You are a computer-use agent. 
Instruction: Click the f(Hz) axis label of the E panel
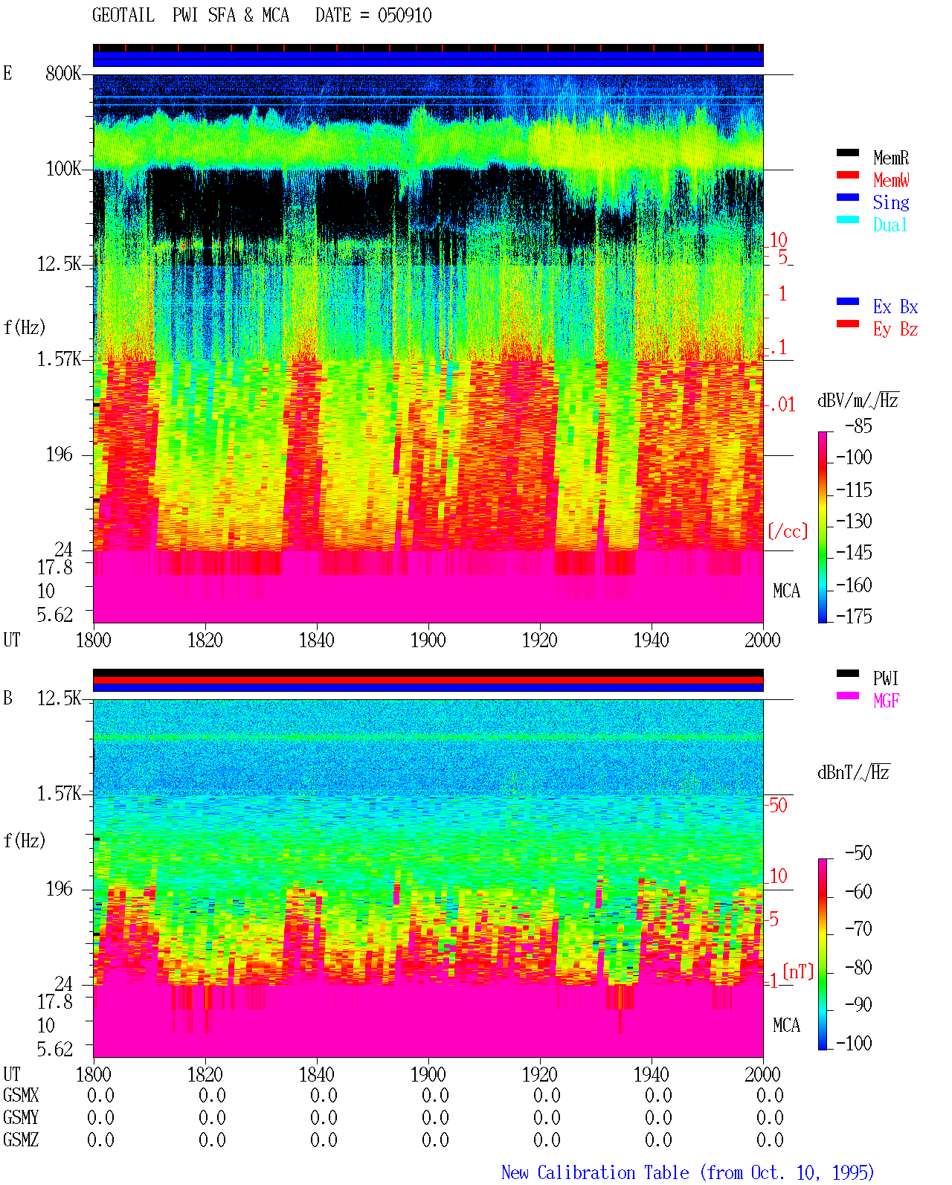[x=25, y=327]
